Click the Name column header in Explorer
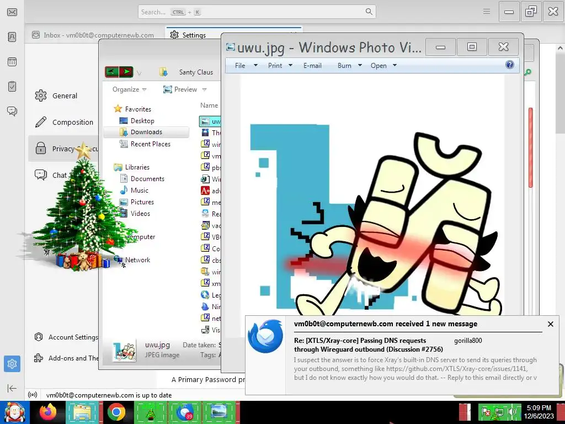This screenshot has height=424, width=565. (x=209, y=105)
